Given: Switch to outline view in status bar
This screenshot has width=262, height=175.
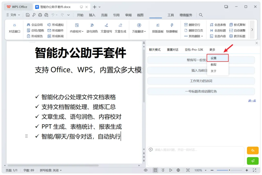Looking at the screenshot, I should coord(163,170).
